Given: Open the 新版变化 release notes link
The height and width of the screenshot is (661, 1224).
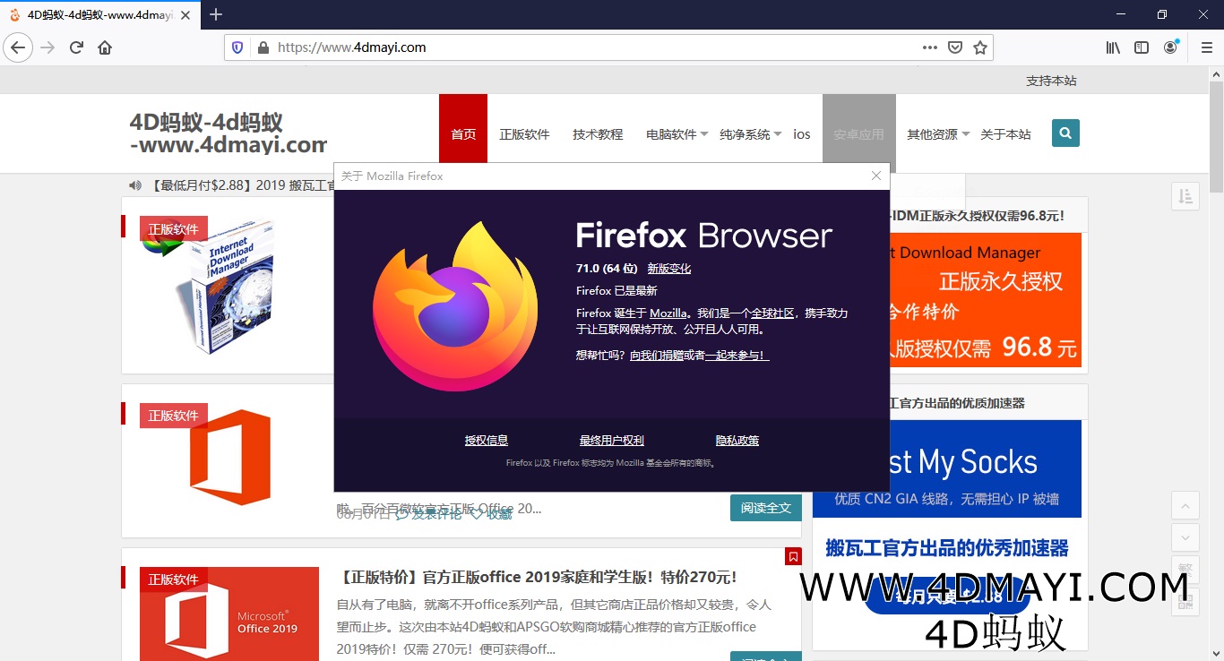Looking at the screenshot, I should pyautogui.click(x=669, y=268).
